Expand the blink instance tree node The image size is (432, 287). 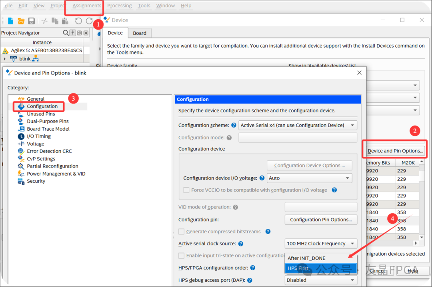point(5,59)
